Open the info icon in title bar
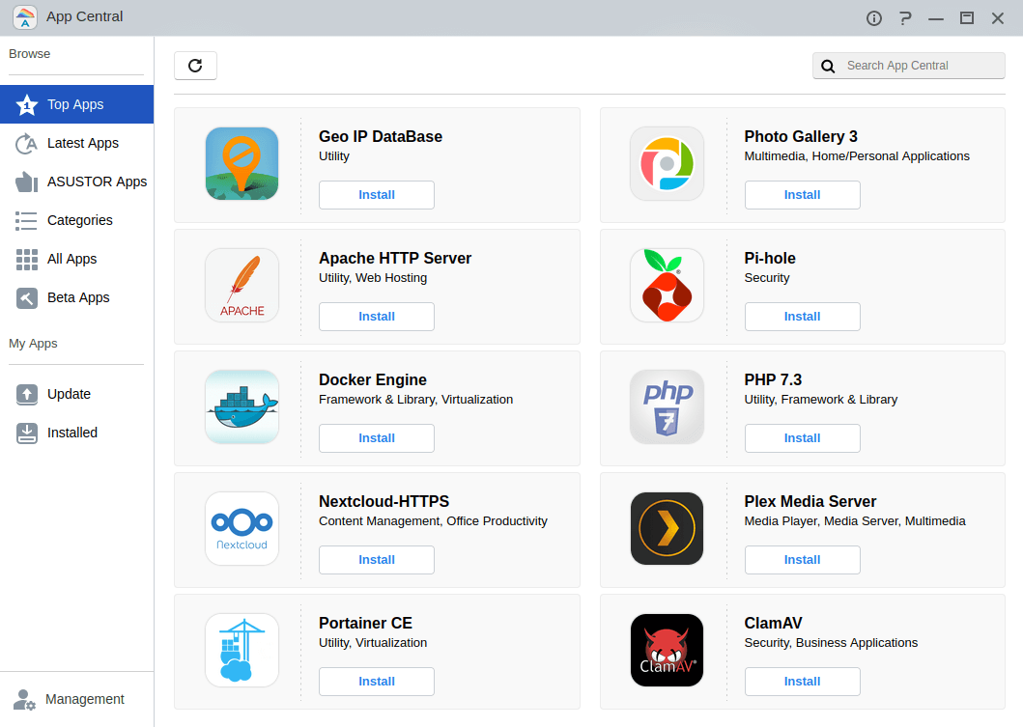1023x727 pixels. pyautogui.click(x=873, y=18)
